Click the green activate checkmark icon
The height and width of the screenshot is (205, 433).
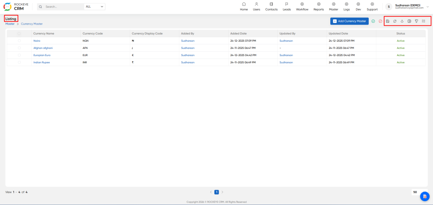click(373, 21)
